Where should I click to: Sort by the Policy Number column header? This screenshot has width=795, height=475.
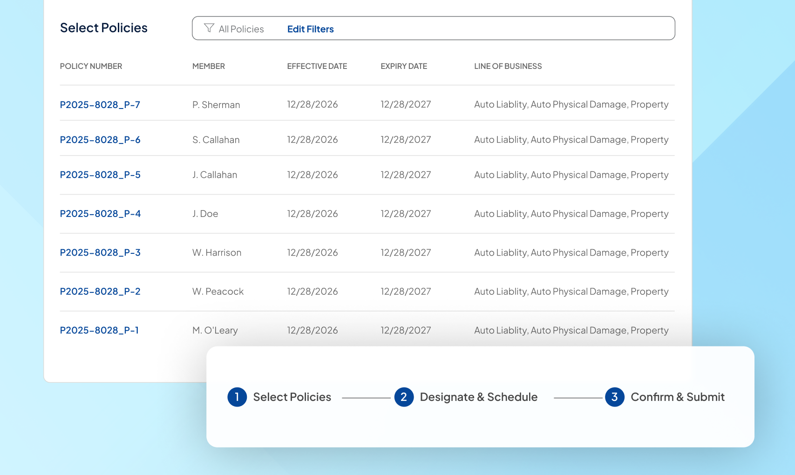click(x=91, y=66)
